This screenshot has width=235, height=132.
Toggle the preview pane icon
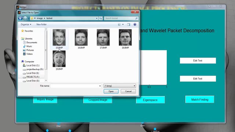click(x=129, y=25)
